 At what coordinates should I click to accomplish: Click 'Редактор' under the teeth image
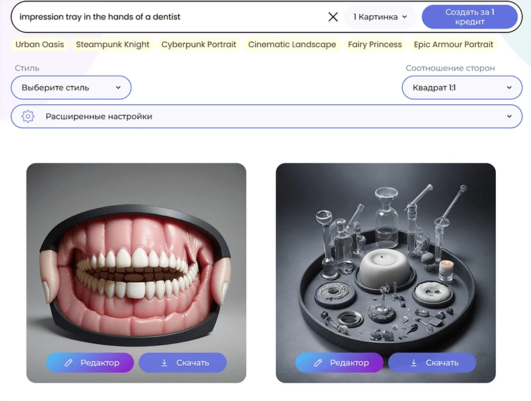pyautogui.click(x=90, y=362)
